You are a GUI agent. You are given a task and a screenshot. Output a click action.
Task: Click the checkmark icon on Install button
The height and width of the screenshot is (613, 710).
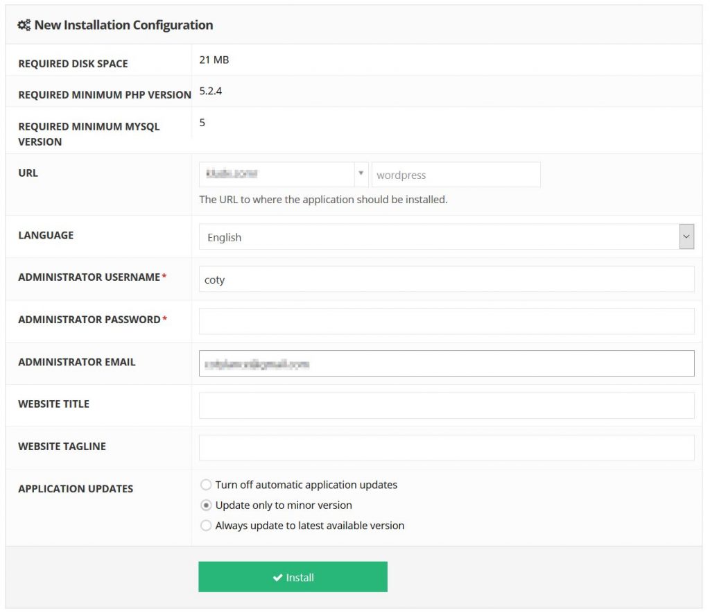(277, 577)
